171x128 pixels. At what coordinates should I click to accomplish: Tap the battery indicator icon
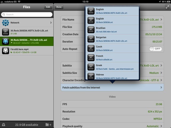169,2
